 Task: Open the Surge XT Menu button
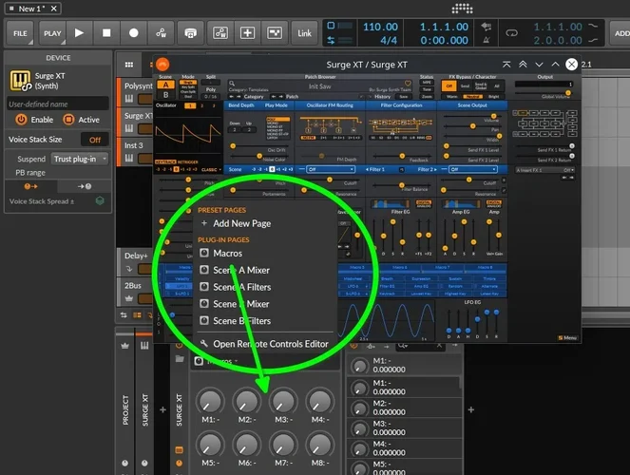coord(568,337)
